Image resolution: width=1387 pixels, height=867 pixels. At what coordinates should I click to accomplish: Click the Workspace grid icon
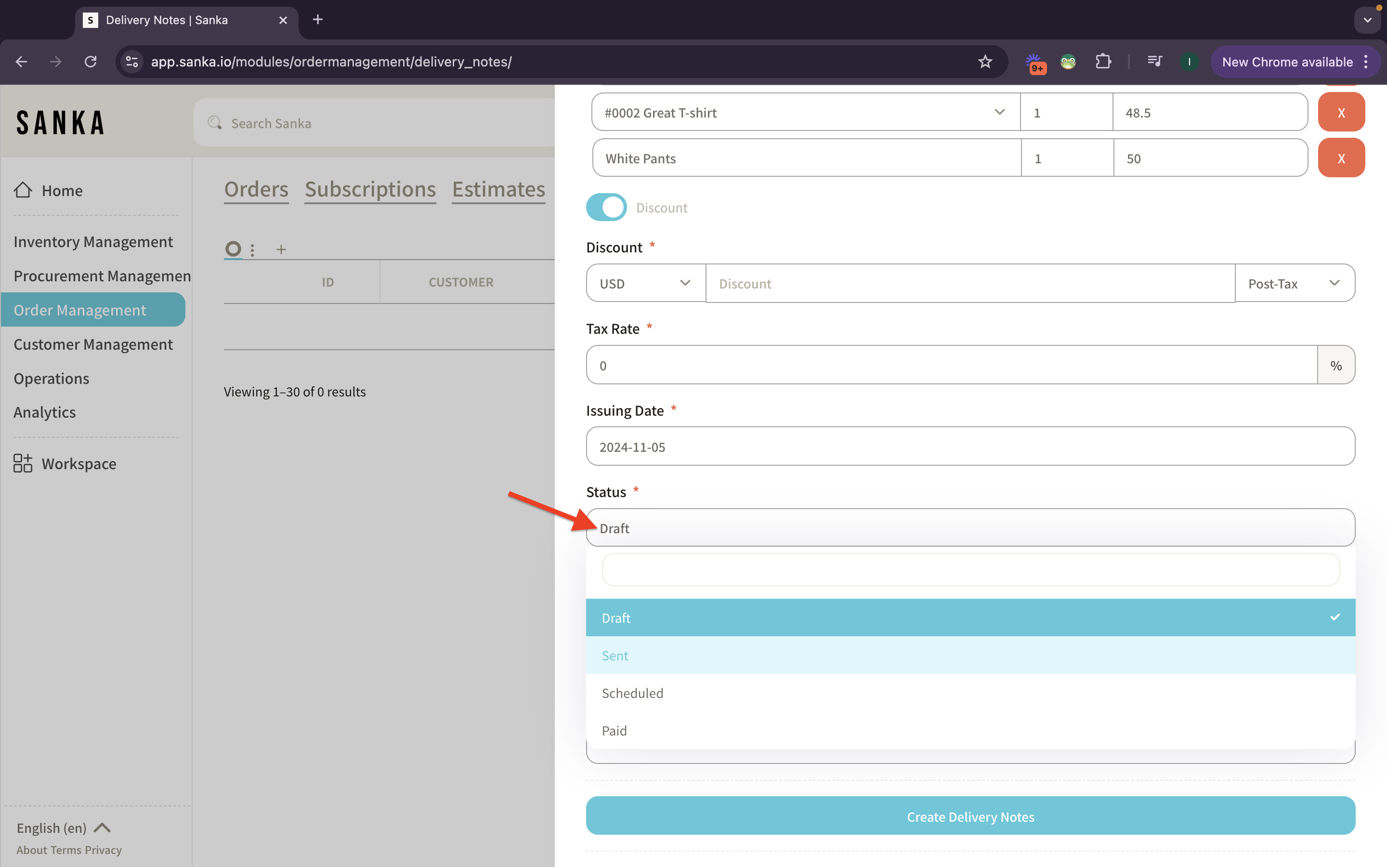(x=23, y=463)
